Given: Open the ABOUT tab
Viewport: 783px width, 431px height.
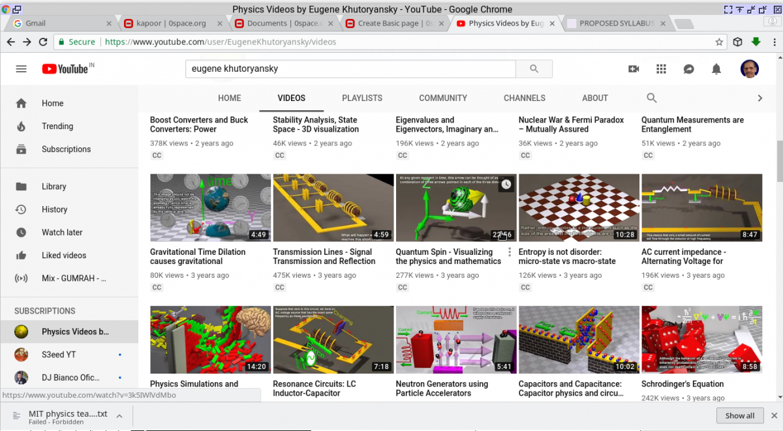Looking at the screenshot, I should pyautogui.click(x=595, y=98).
